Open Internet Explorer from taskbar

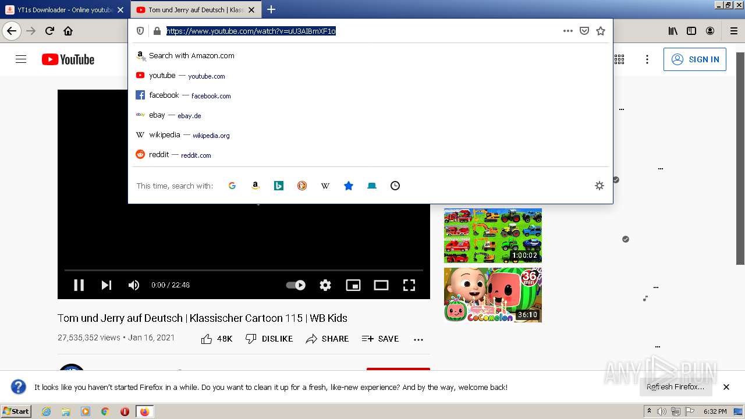46,411
